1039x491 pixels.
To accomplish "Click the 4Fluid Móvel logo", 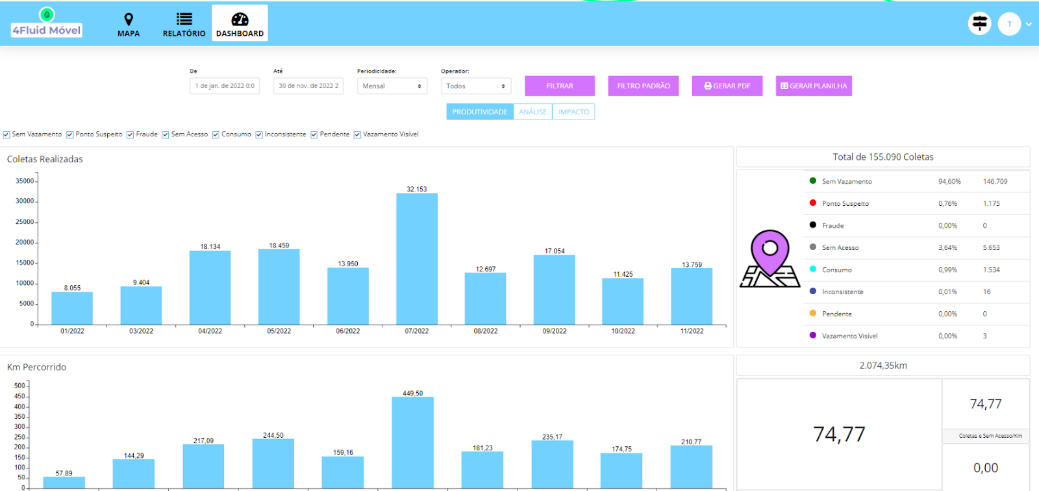I will 46,23.
